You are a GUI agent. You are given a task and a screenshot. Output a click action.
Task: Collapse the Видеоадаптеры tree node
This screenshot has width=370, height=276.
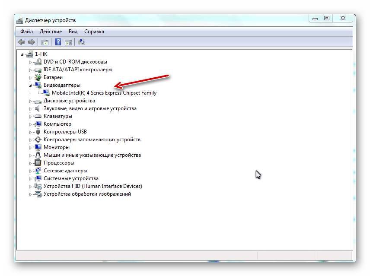coord(30,86)
